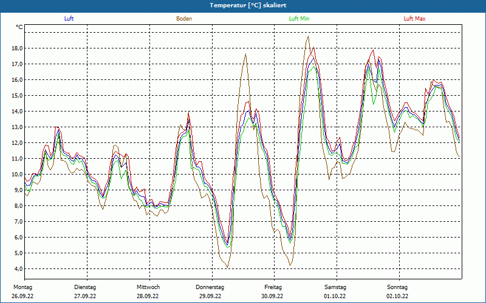Screen dimensions: 486x303
Task: Click the '10,0' y-axis value
Action: pos(18,175)
